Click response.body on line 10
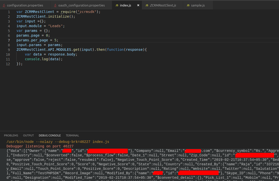Screen dimensions: 279x181 [62, 54]
